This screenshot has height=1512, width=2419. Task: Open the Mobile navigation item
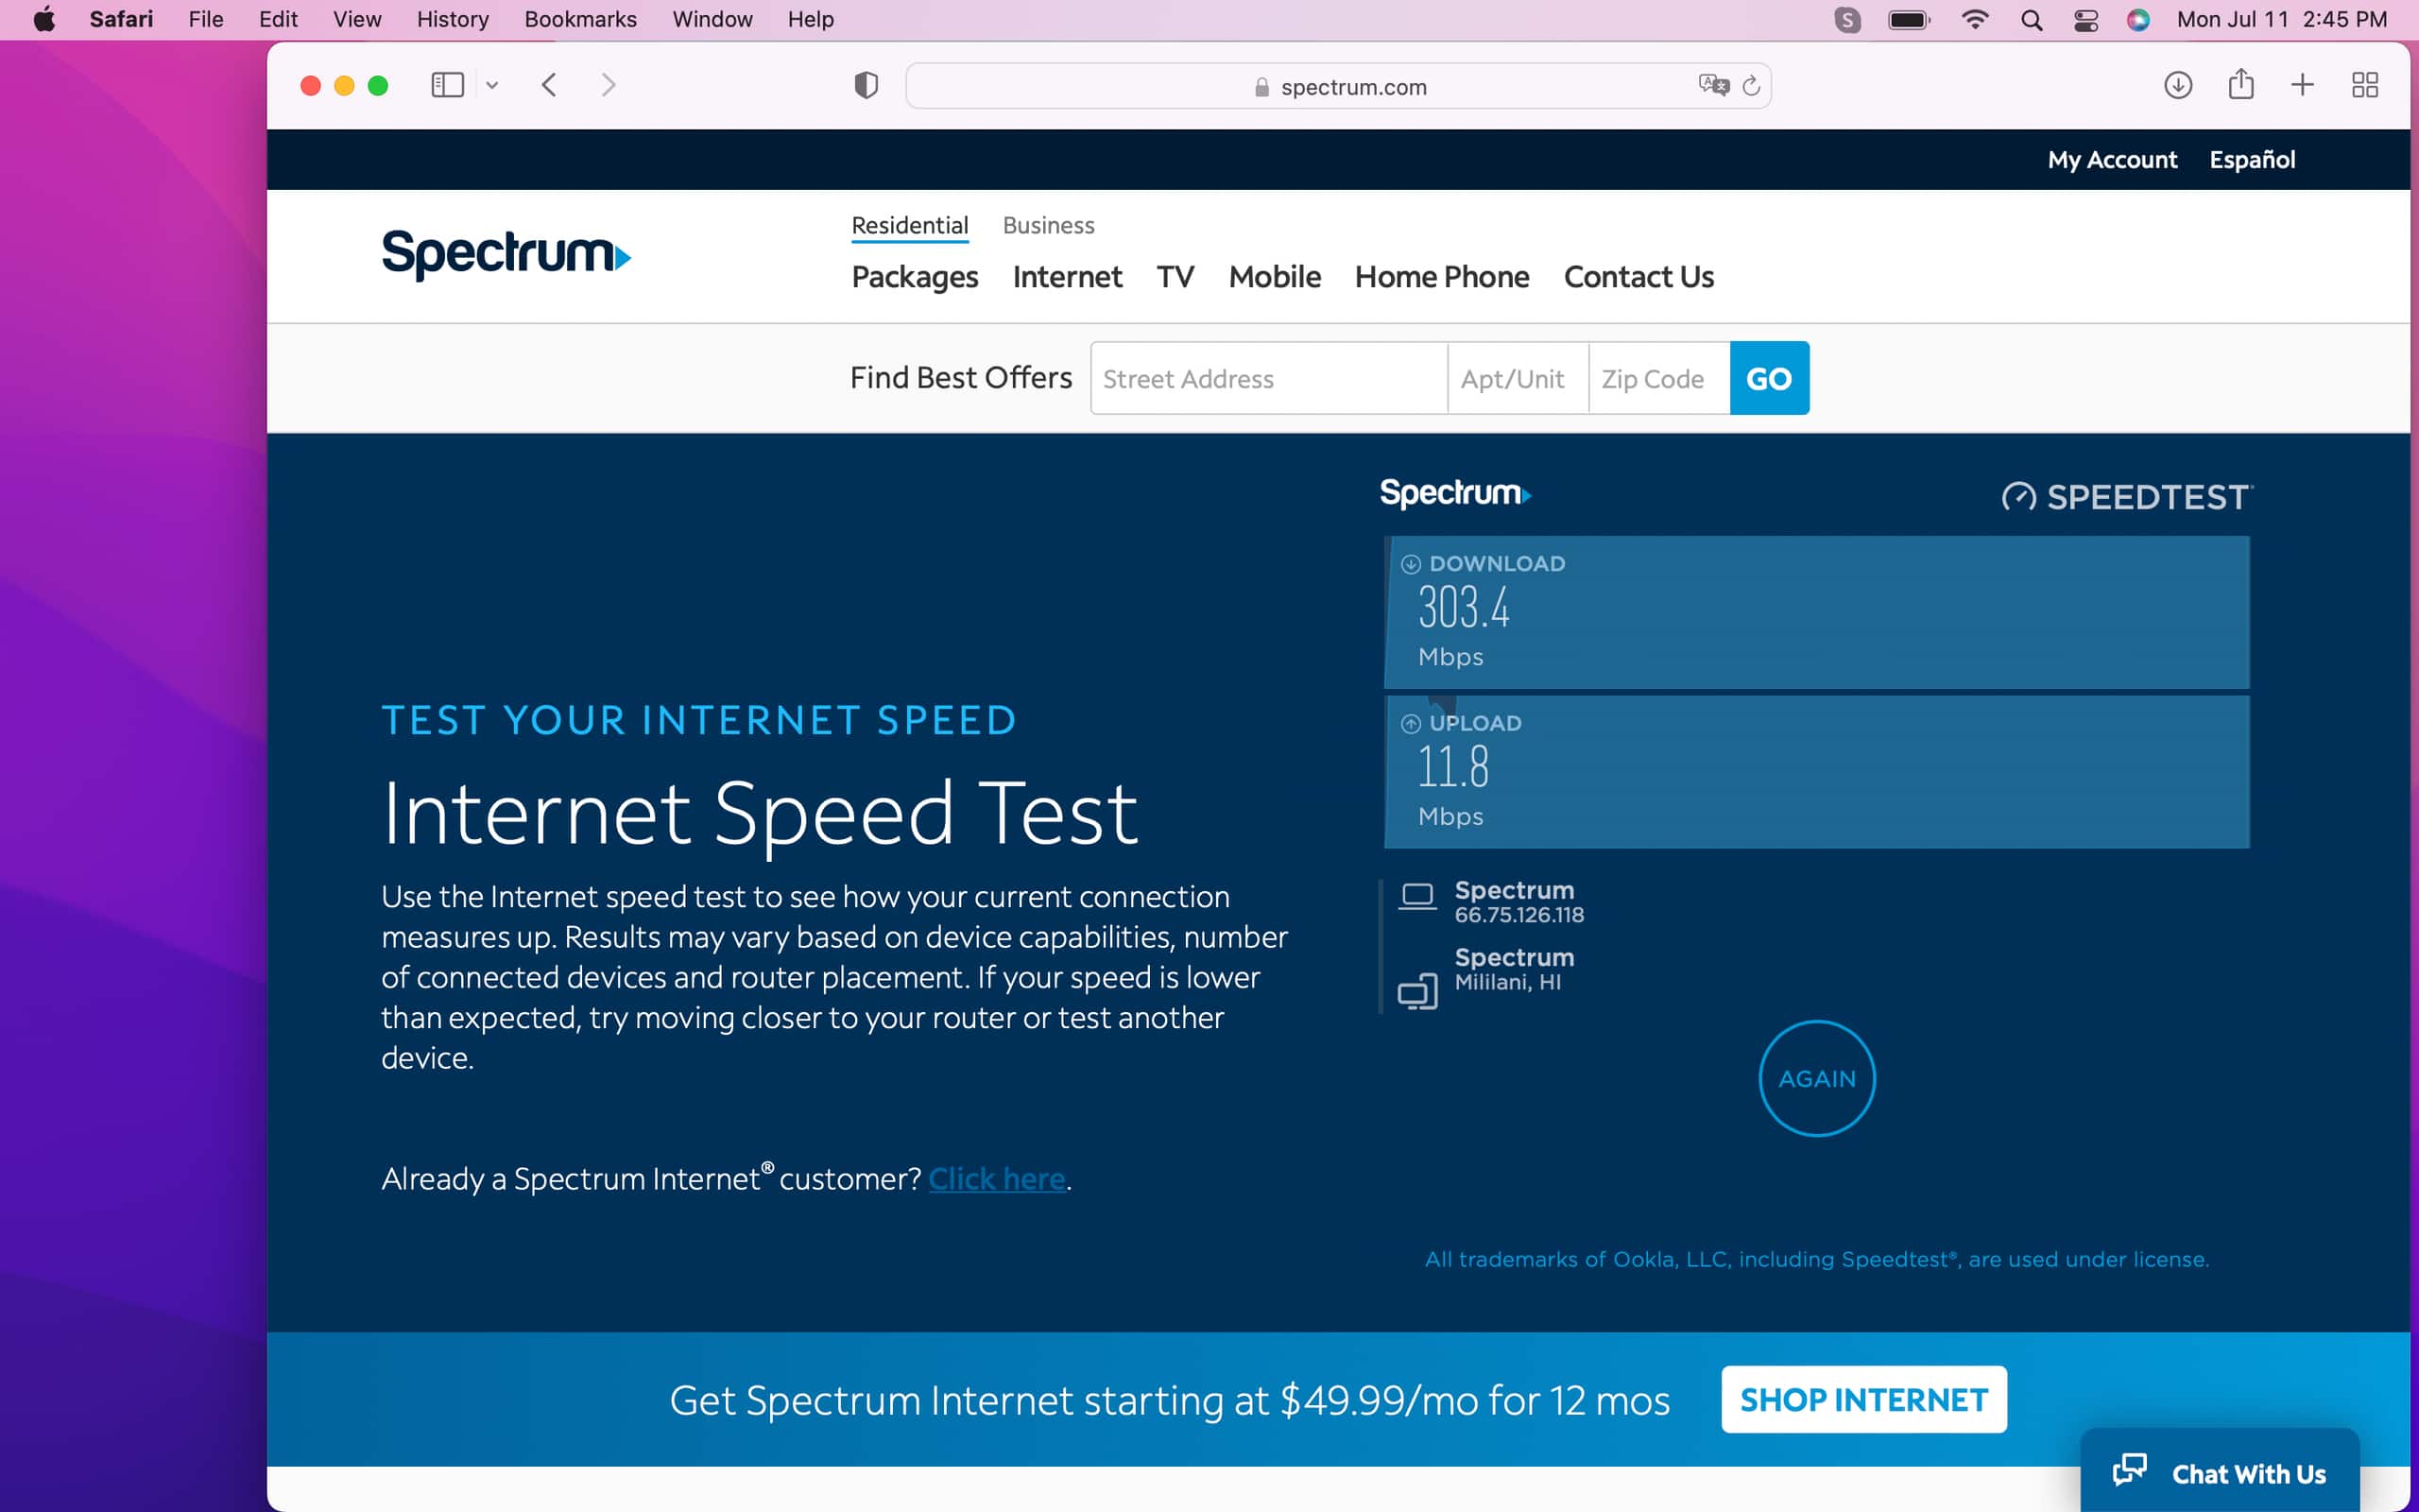tap(1275, 277)
